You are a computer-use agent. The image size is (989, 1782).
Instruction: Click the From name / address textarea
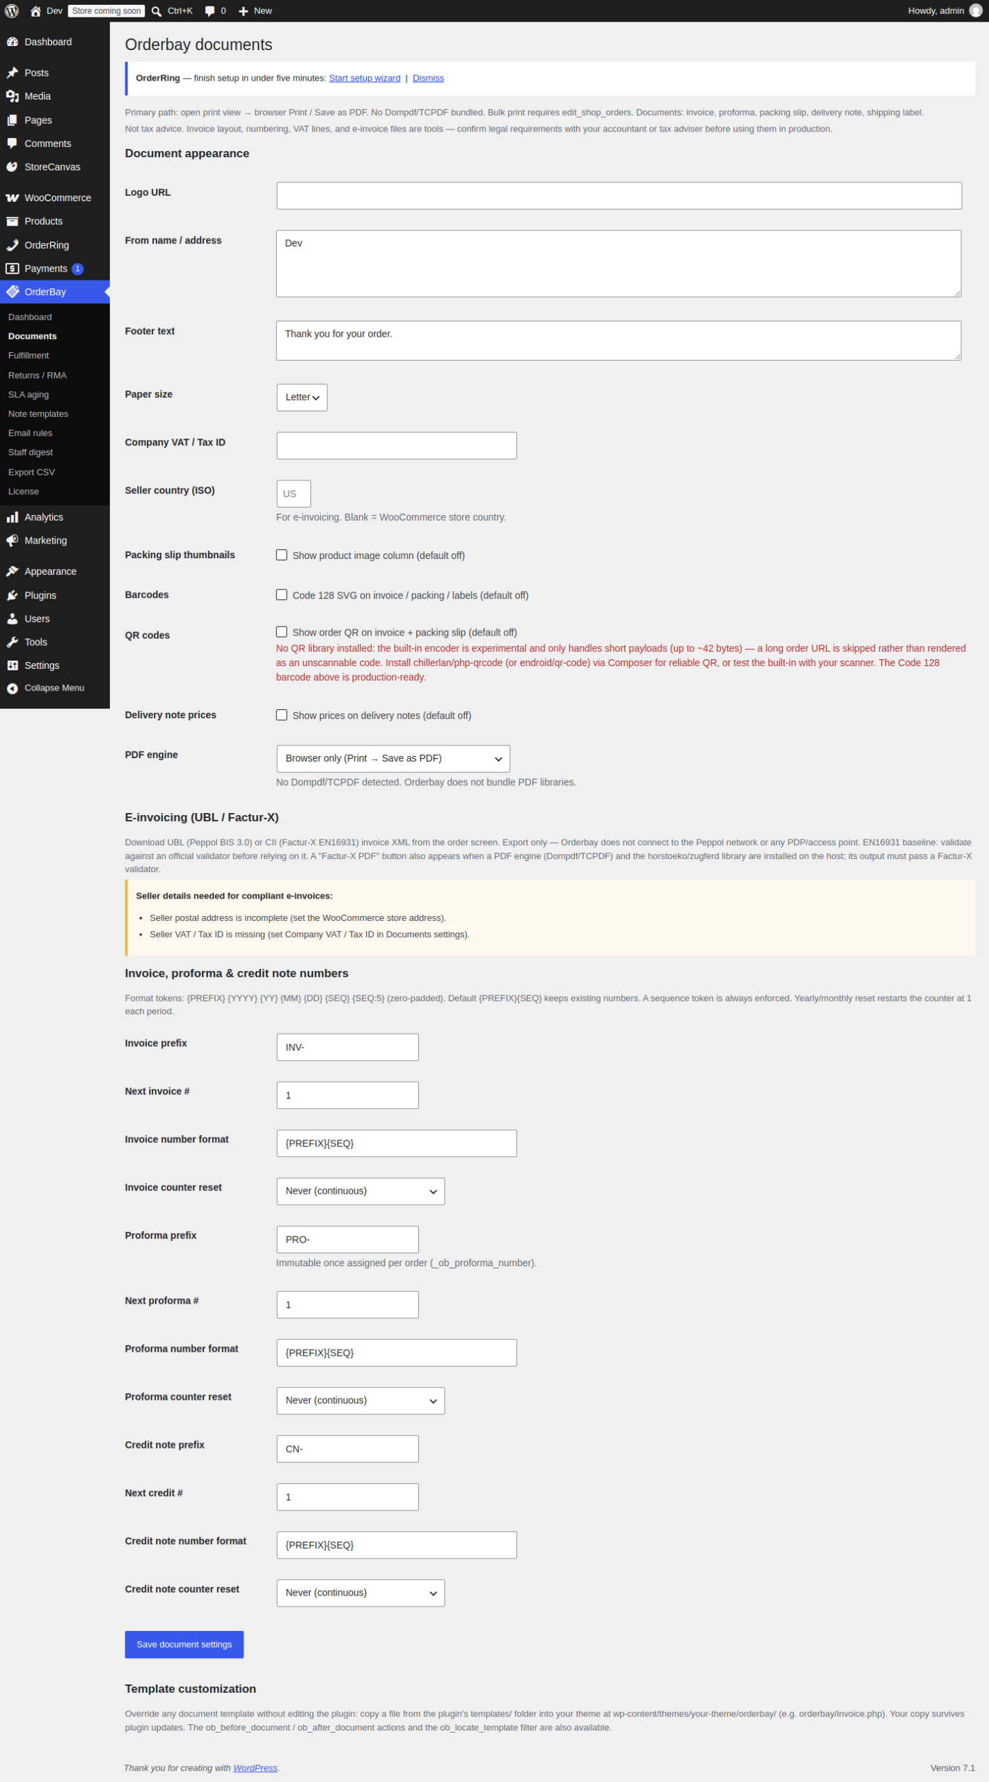tap(619, 265)
